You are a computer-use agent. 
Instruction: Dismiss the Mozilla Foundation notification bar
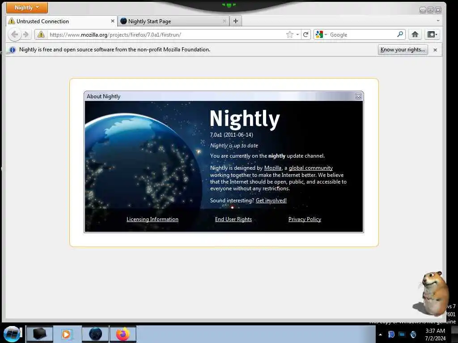coord(435,50)
